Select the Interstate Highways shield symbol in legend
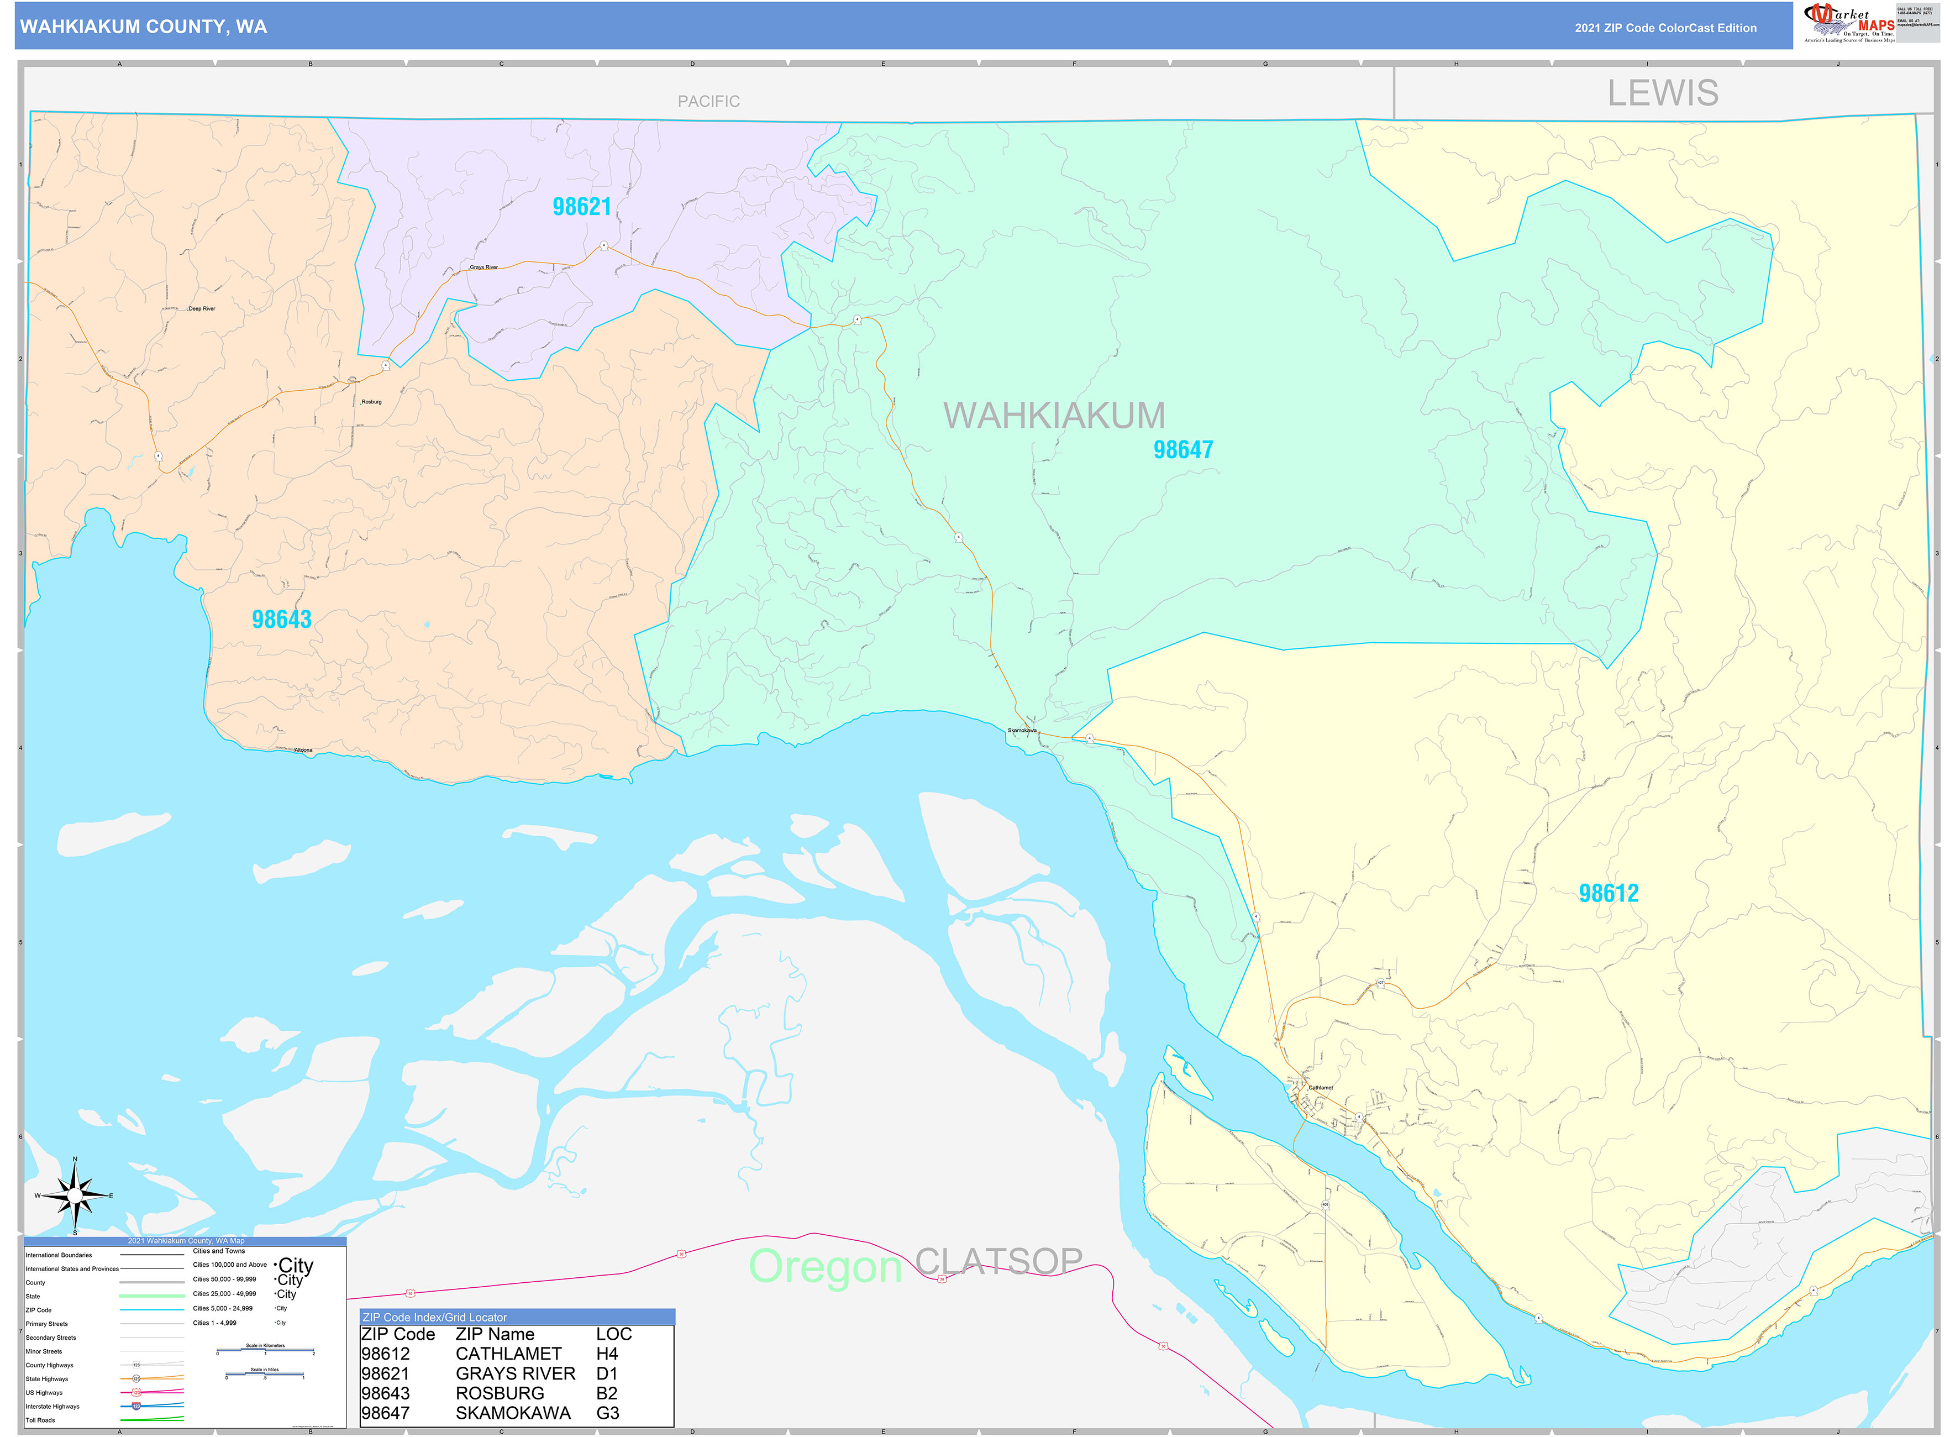 [136, 1407]
